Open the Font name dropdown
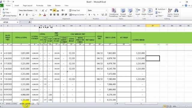This screenshot has width=192, height=108. [x=34, y=10]
